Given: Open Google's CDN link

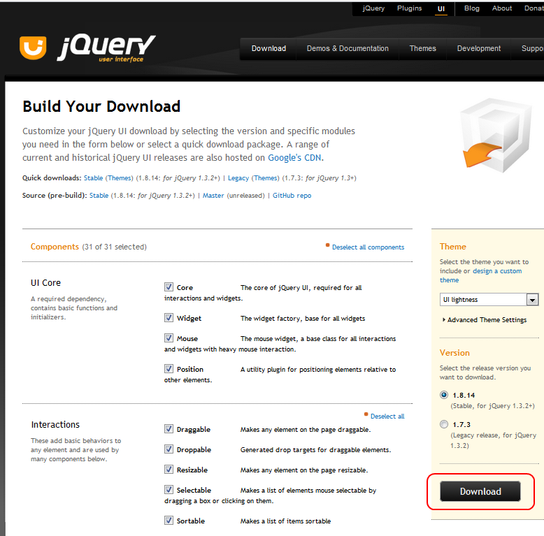Looking at the screenshot, I should [x=294, y=158].
